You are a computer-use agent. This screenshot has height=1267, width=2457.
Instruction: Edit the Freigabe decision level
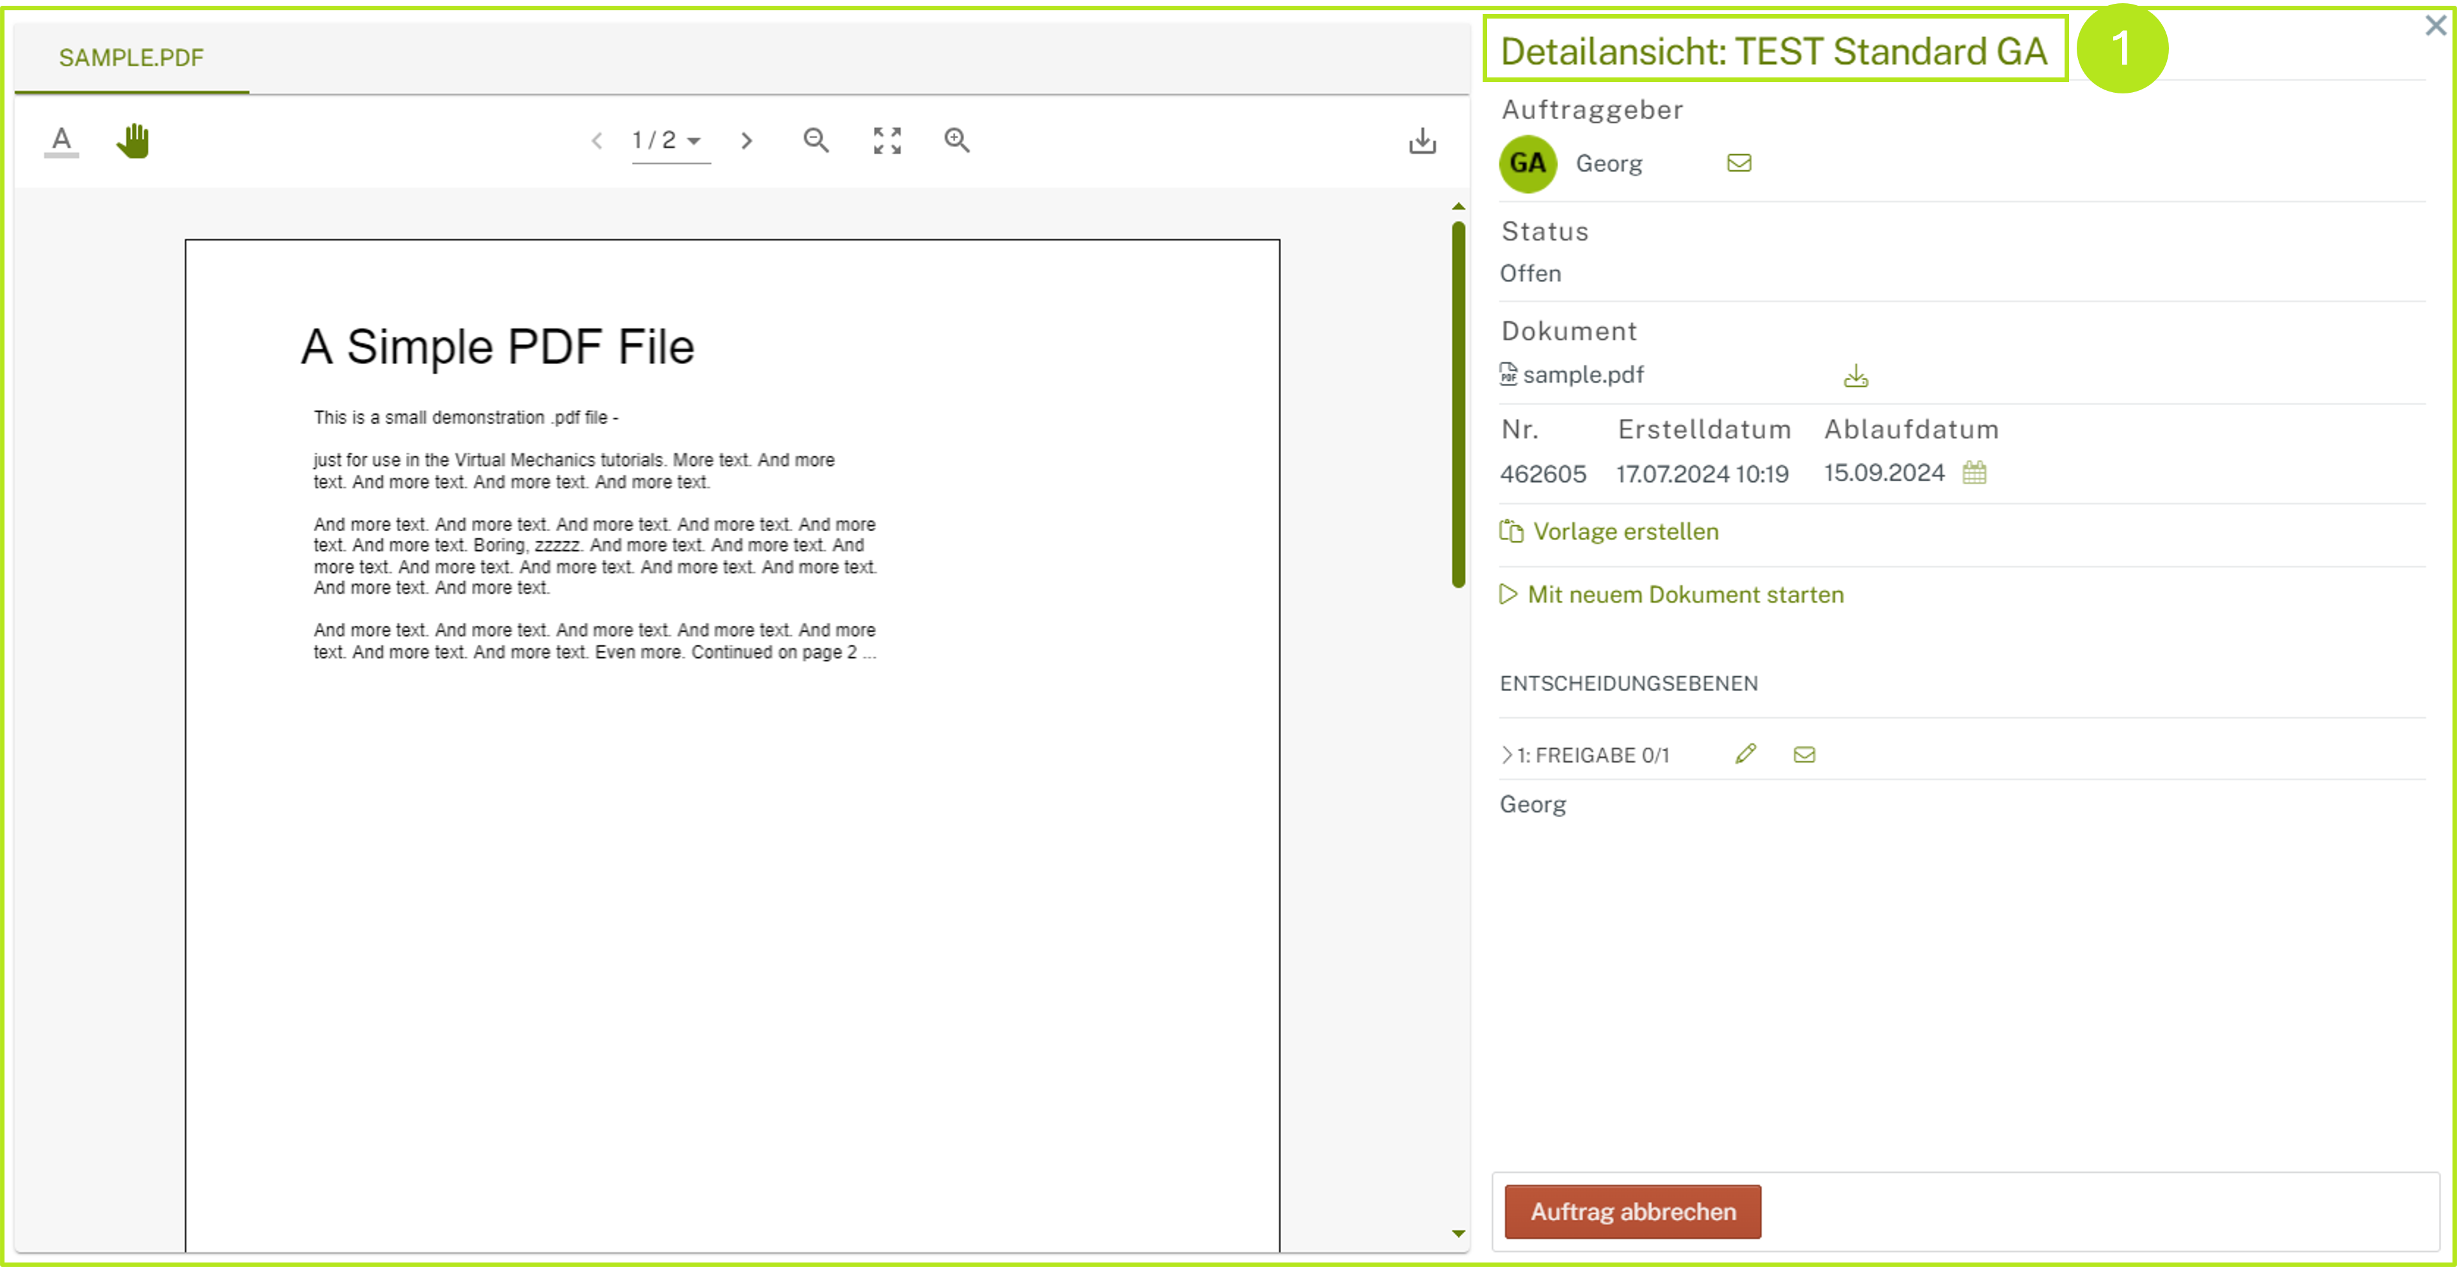1746,754
